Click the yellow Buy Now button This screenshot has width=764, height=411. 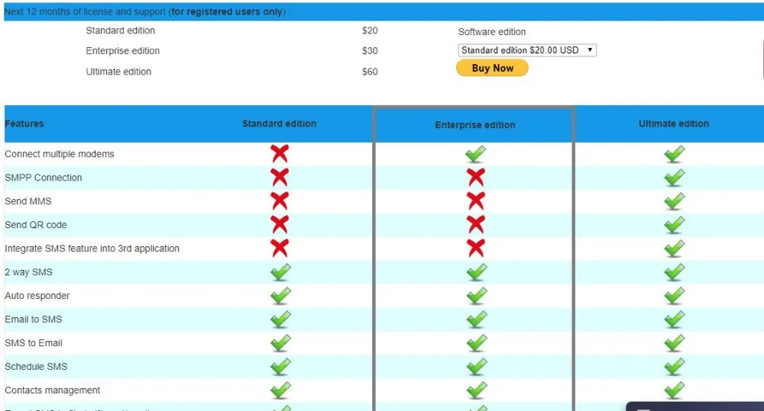[x=492, y=68]
